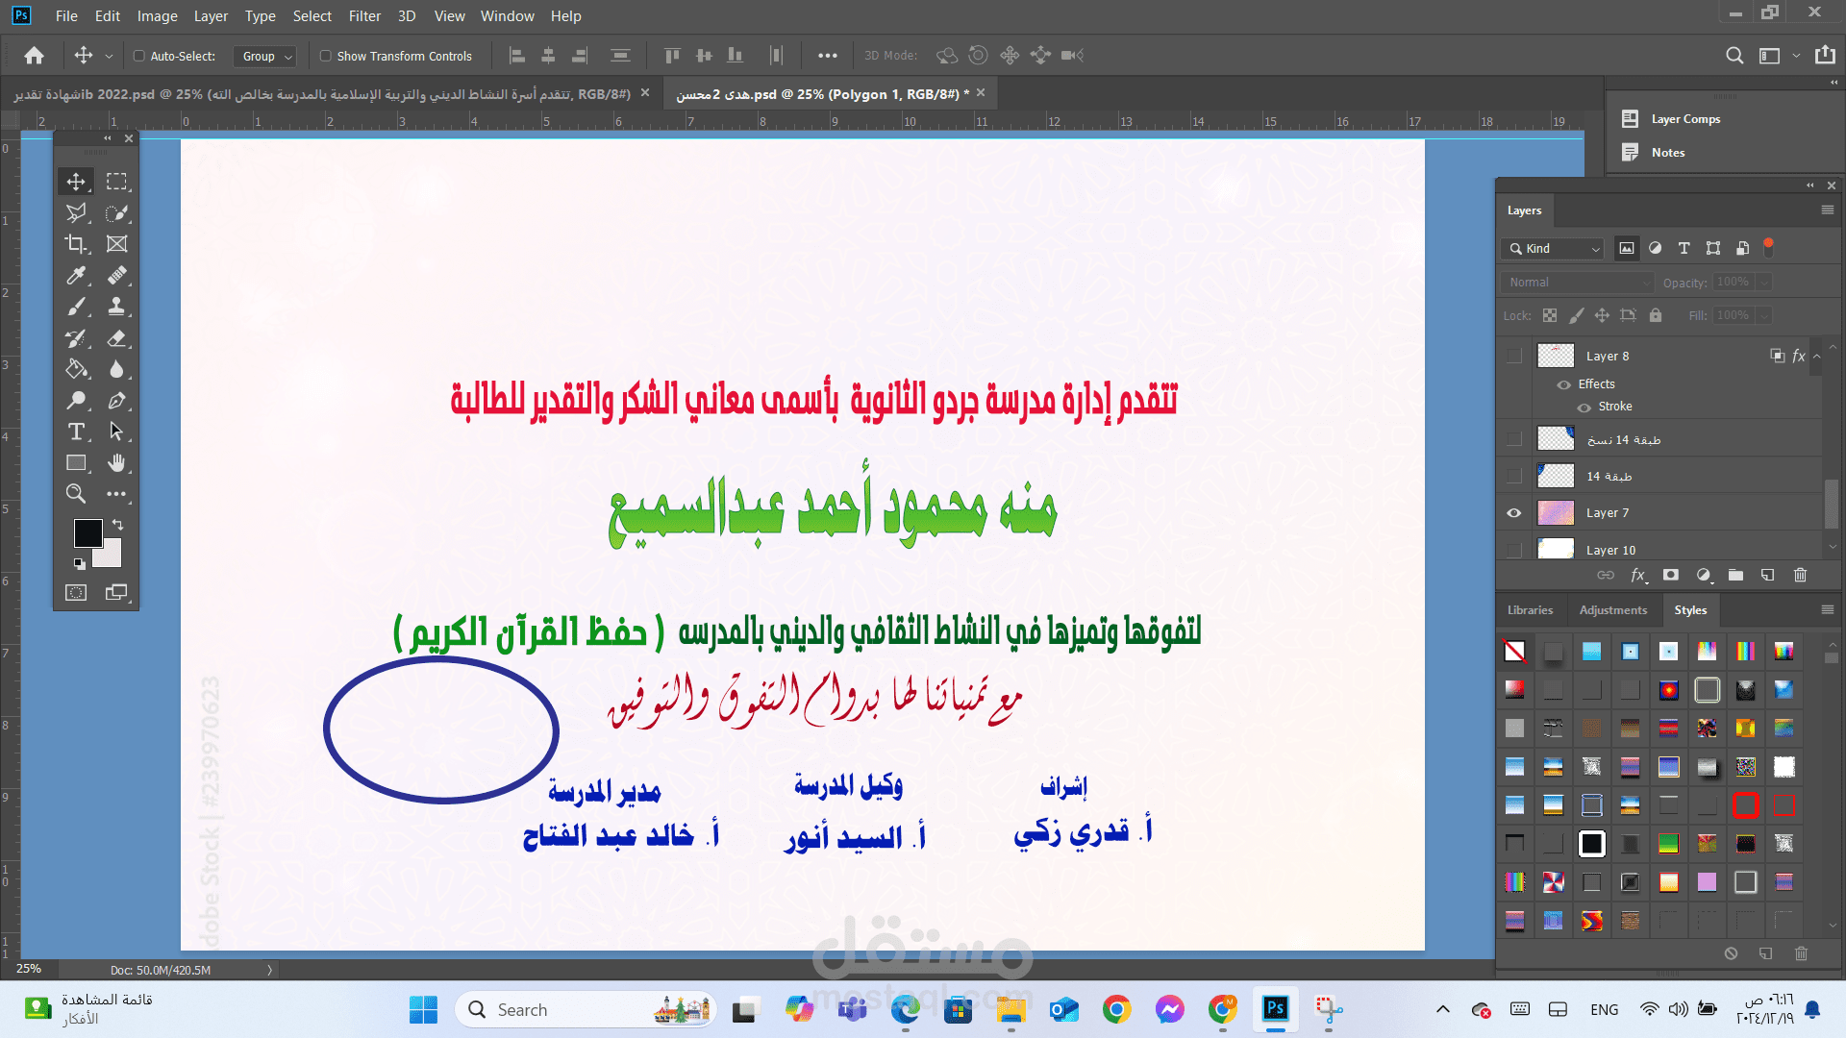Open the Layer Comps panel

(1685, 119)
